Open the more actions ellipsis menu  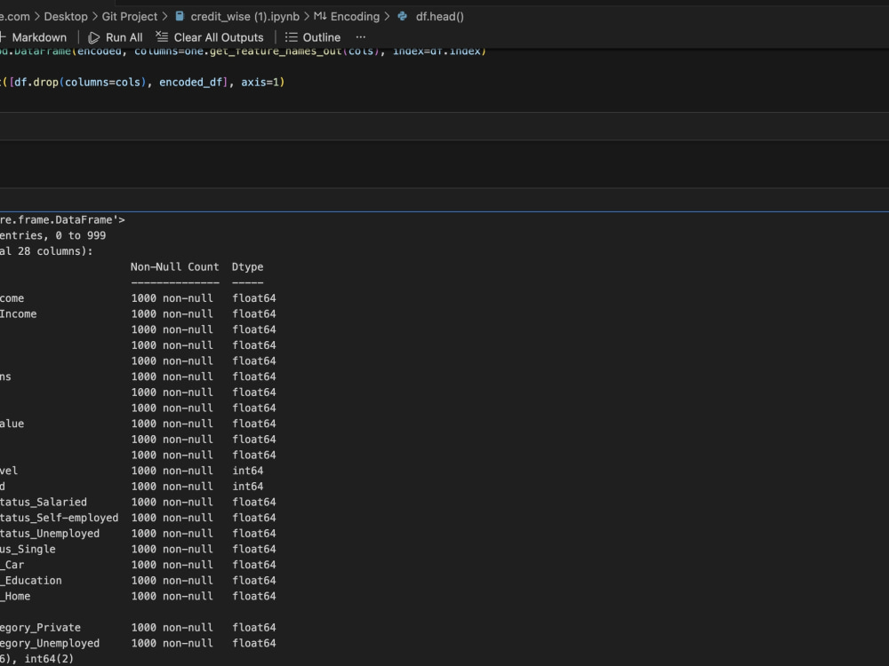tap(361, 37)
